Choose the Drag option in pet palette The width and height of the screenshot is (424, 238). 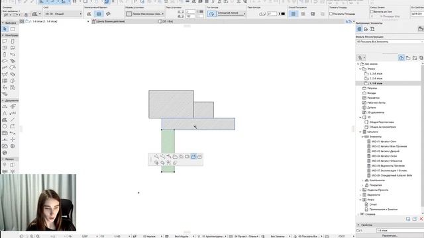click(x=156, y=163)
